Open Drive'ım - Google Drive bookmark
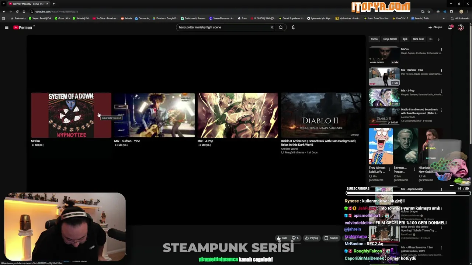Screen dimensions: 472x265 [165, 18]
